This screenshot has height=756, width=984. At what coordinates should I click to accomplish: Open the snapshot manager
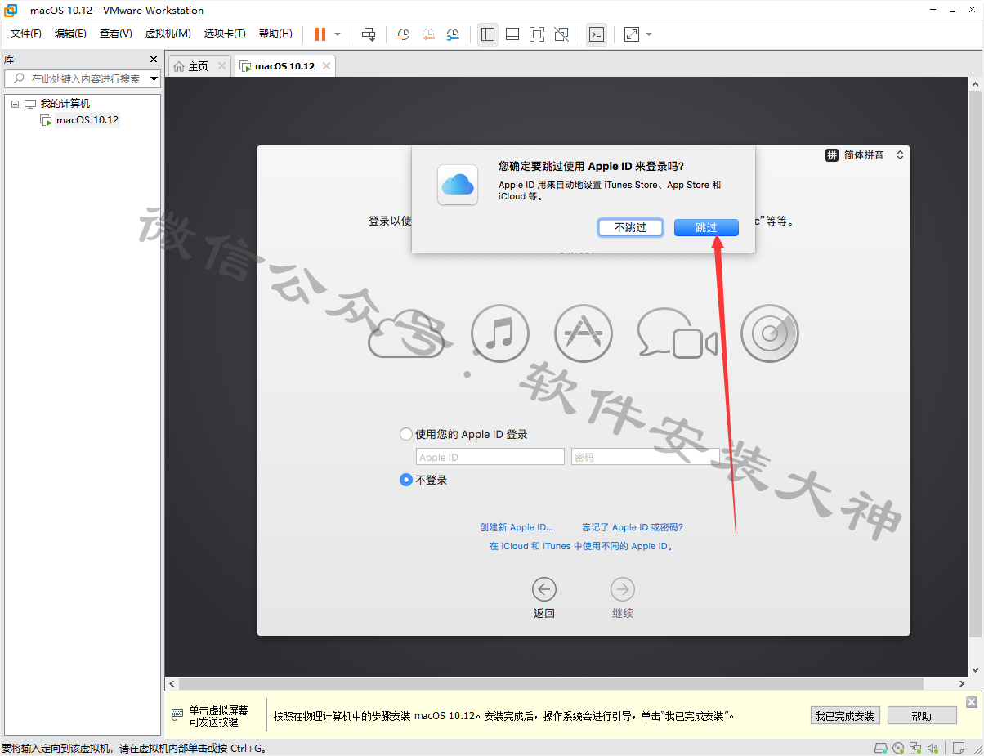(x=454, y=34)
